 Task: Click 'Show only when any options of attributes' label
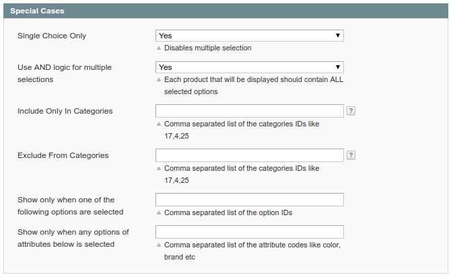[x=73, y=238]
